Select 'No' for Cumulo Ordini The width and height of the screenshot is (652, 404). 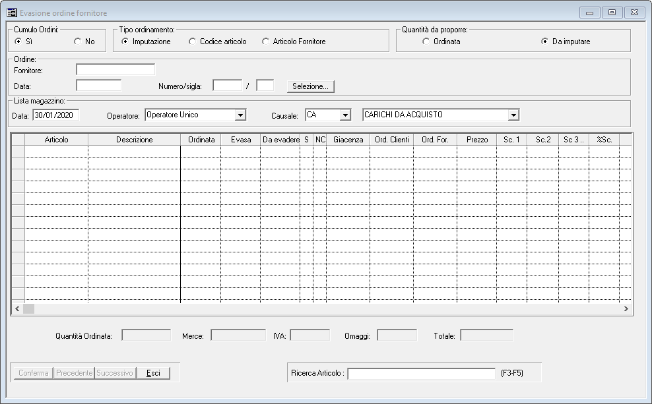pos(78,42)
